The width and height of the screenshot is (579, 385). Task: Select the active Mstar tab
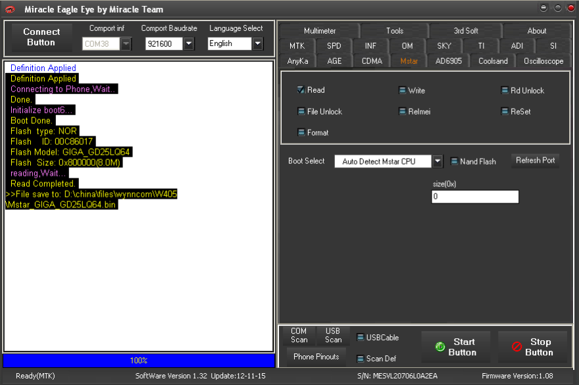coord(409,61)
